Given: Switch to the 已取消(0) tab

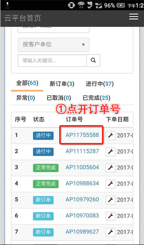Looking at the screenshot, I should (59, 98).
